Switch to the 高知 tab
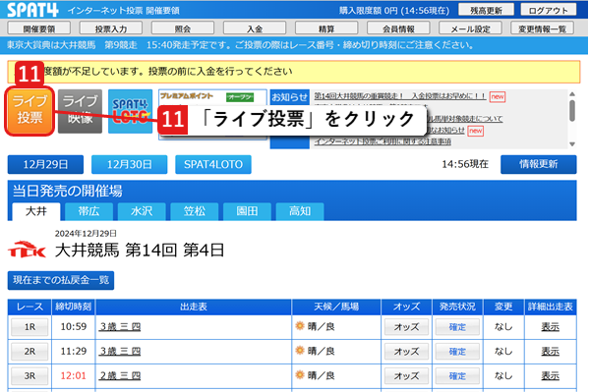 pyautogui.click(x=300, y=211)
